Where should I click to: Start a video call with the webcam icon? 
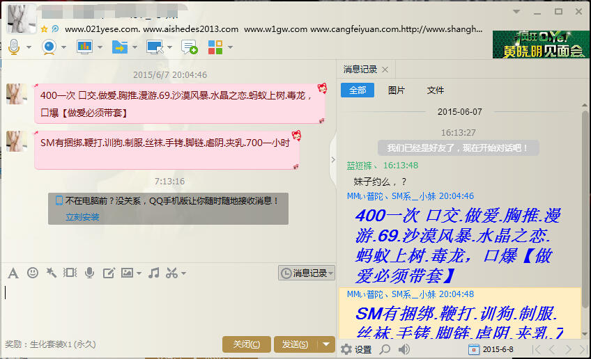click(49, 47)
